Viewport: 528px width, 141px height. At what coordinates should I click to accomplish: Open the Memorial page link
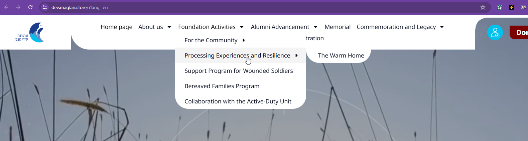tap(338, 27)
